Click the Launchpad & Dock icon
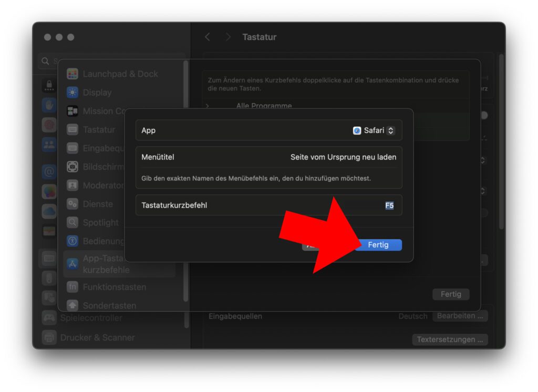The image size is (538, 392). [73, 74]
